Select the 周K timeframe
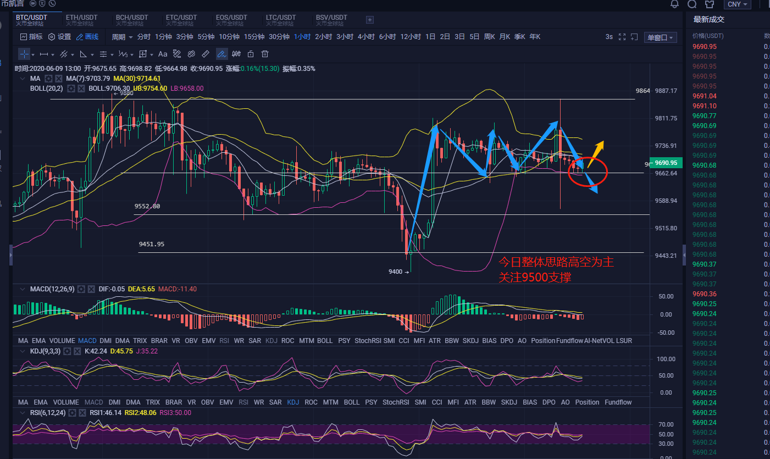This screenshot has height=459, width=770. [x=489, y=37]
